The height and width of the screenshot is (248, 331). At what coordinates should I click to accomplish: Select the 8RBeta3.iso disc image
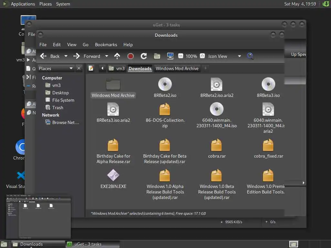(268, 88)
